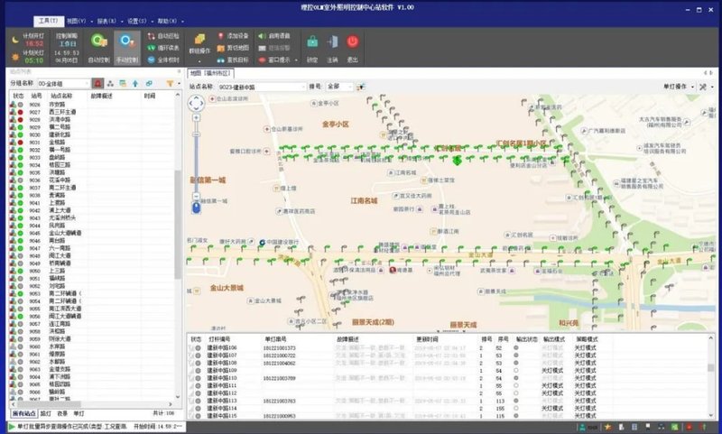The width and height of the screenshot is (722, 434).
Task: Tick the checkbox for lamp 建新中路106
Action: coord(192,347)
